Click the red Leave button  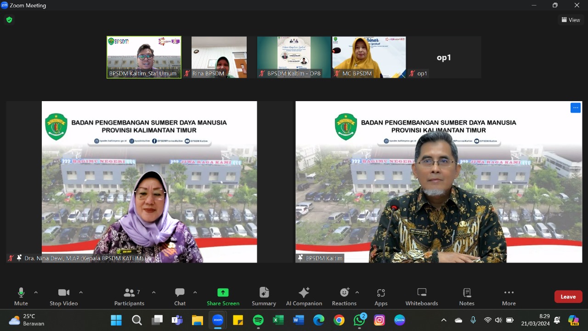click(568, 297)
